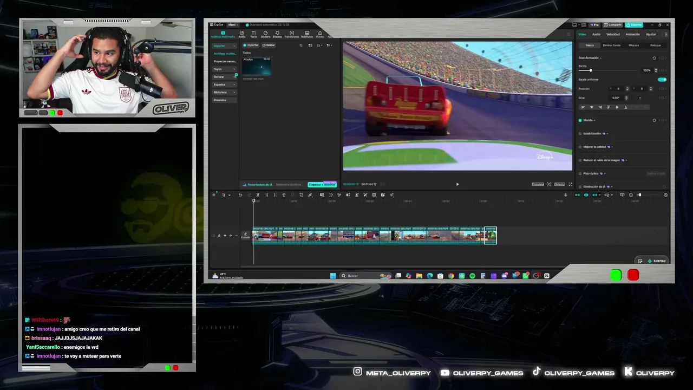The width and height of the screenshot is (693, 390).
Task: Select the Eliminar fondo sub-tab
Action: point(611,45)
